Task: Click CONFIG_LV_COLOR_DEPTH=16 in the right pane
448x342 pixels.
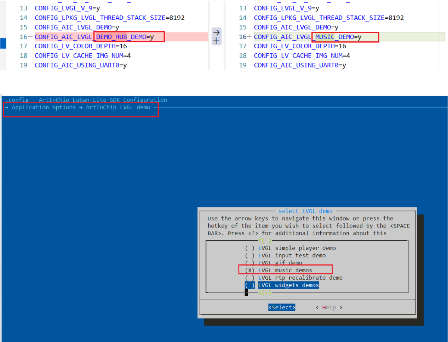Action: click(300, 46)
